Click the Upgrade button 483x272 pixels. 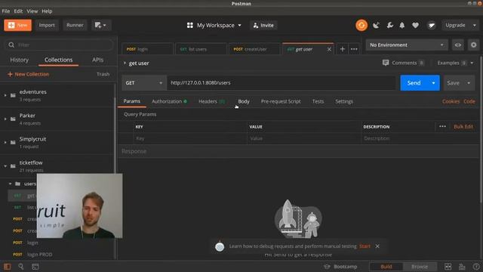(x=455, y=25)
